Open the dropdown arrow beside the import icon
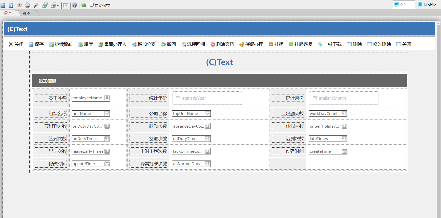441x218 pixels. 58,6
